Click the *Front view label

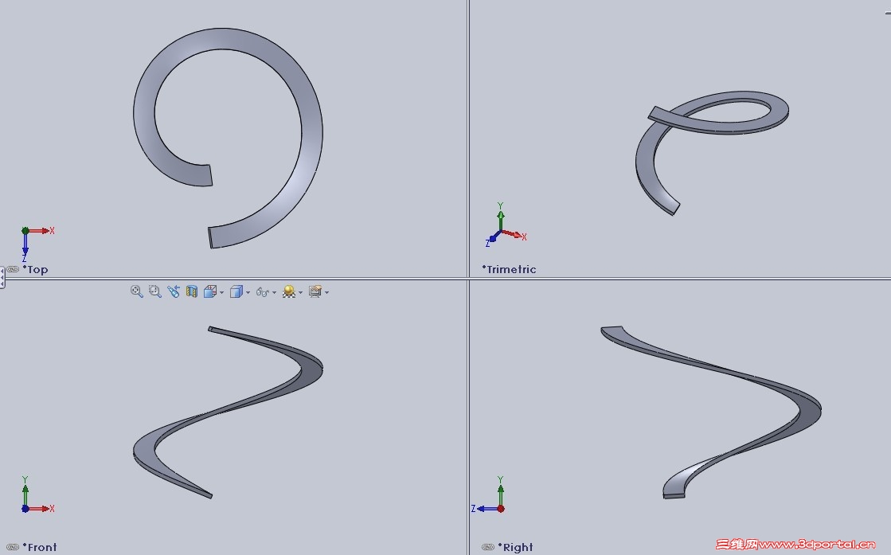click(x=40, y=547)
